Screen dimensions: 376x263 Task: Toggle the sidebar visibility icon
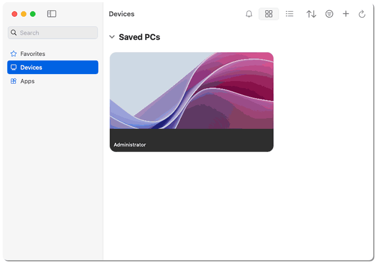52,14
